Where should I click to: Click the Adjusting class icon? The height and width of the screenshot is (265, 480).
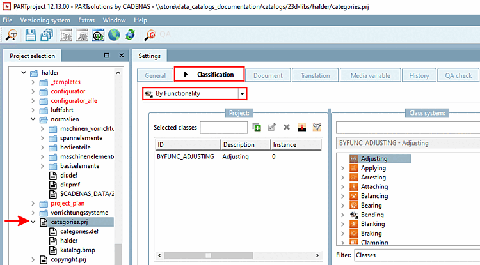coord(353,158)
